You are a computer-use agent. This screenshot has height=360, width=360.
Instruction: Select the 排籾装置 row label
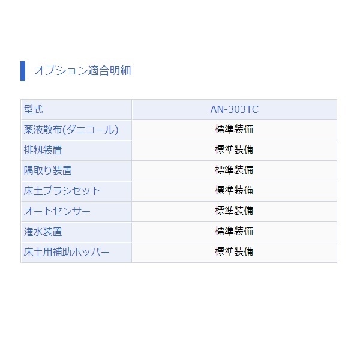[x=43, y=150]
